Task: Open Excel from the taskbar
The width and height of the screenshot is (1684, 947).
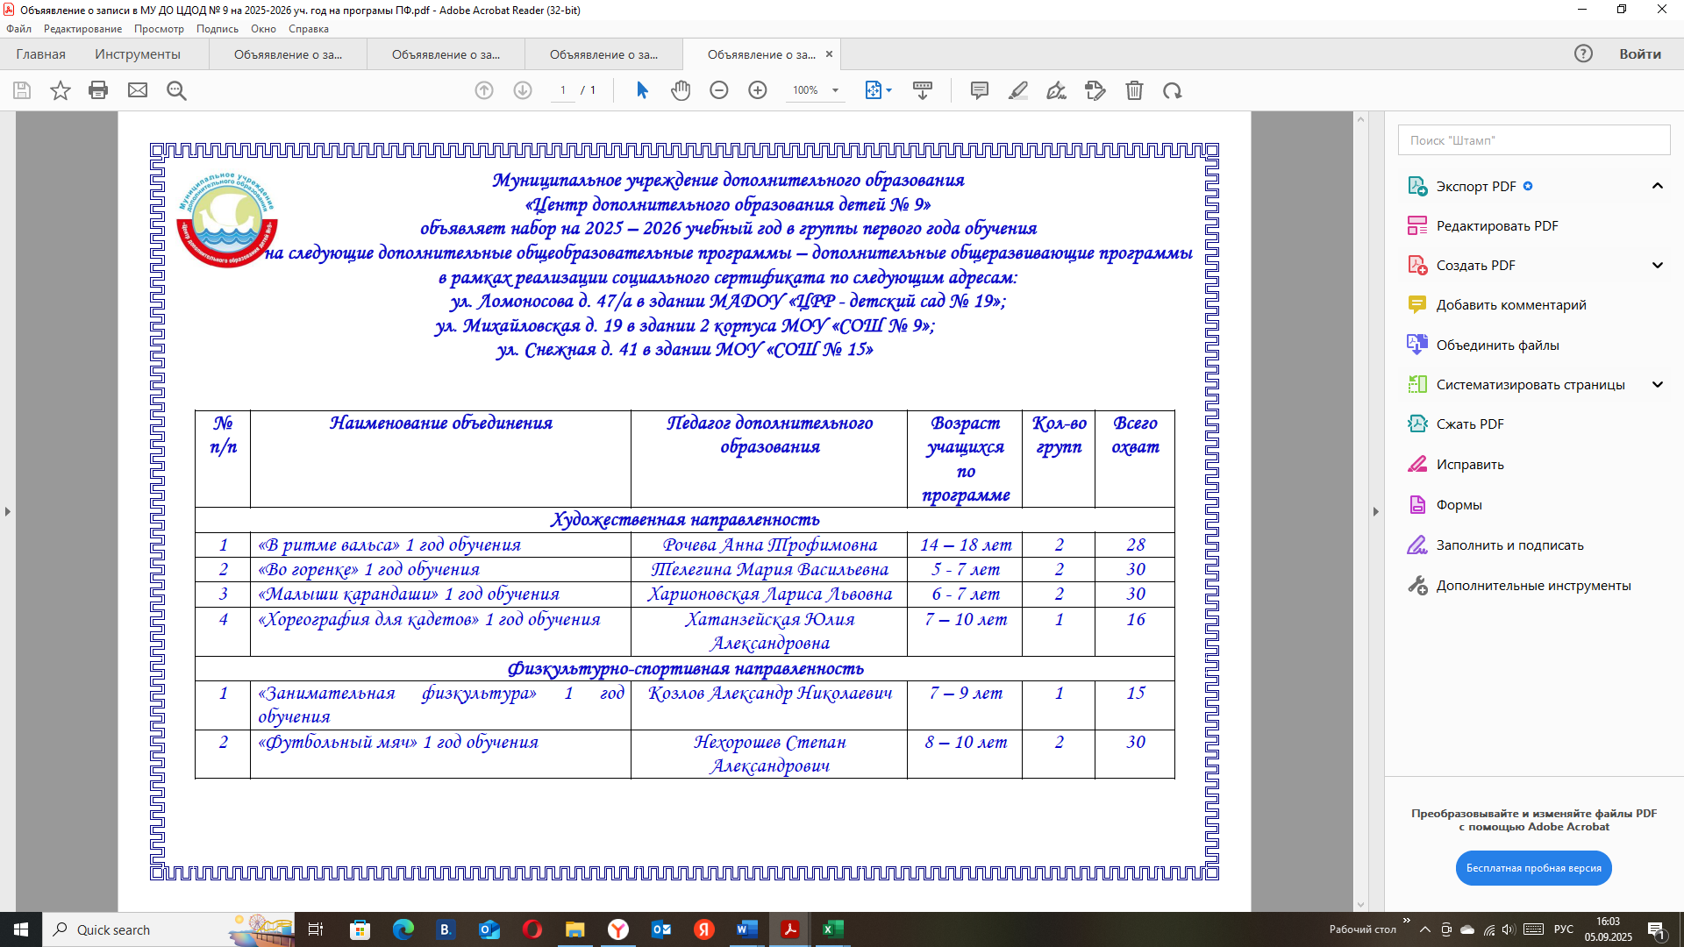Action: (x=832, y=929)
